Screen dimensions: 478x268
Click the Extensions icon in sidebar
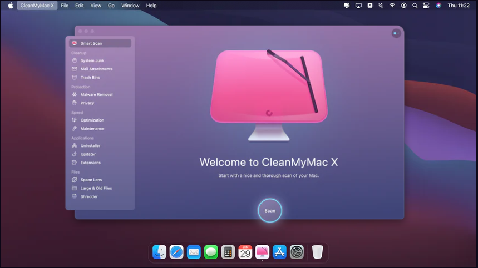[x=75, y=163]
